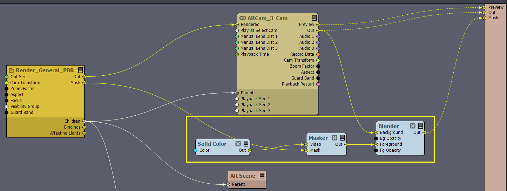This screenshot has width=507, height=191.
Task: Click the Mask output pin on Render_General_PBR
Action: [84, 83]
